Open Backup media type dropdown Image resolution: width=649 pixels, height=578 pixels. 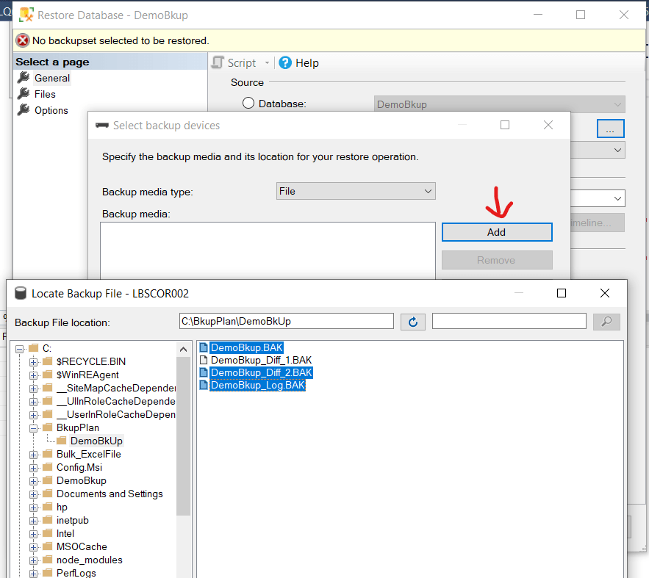click(x=356, y=192)
